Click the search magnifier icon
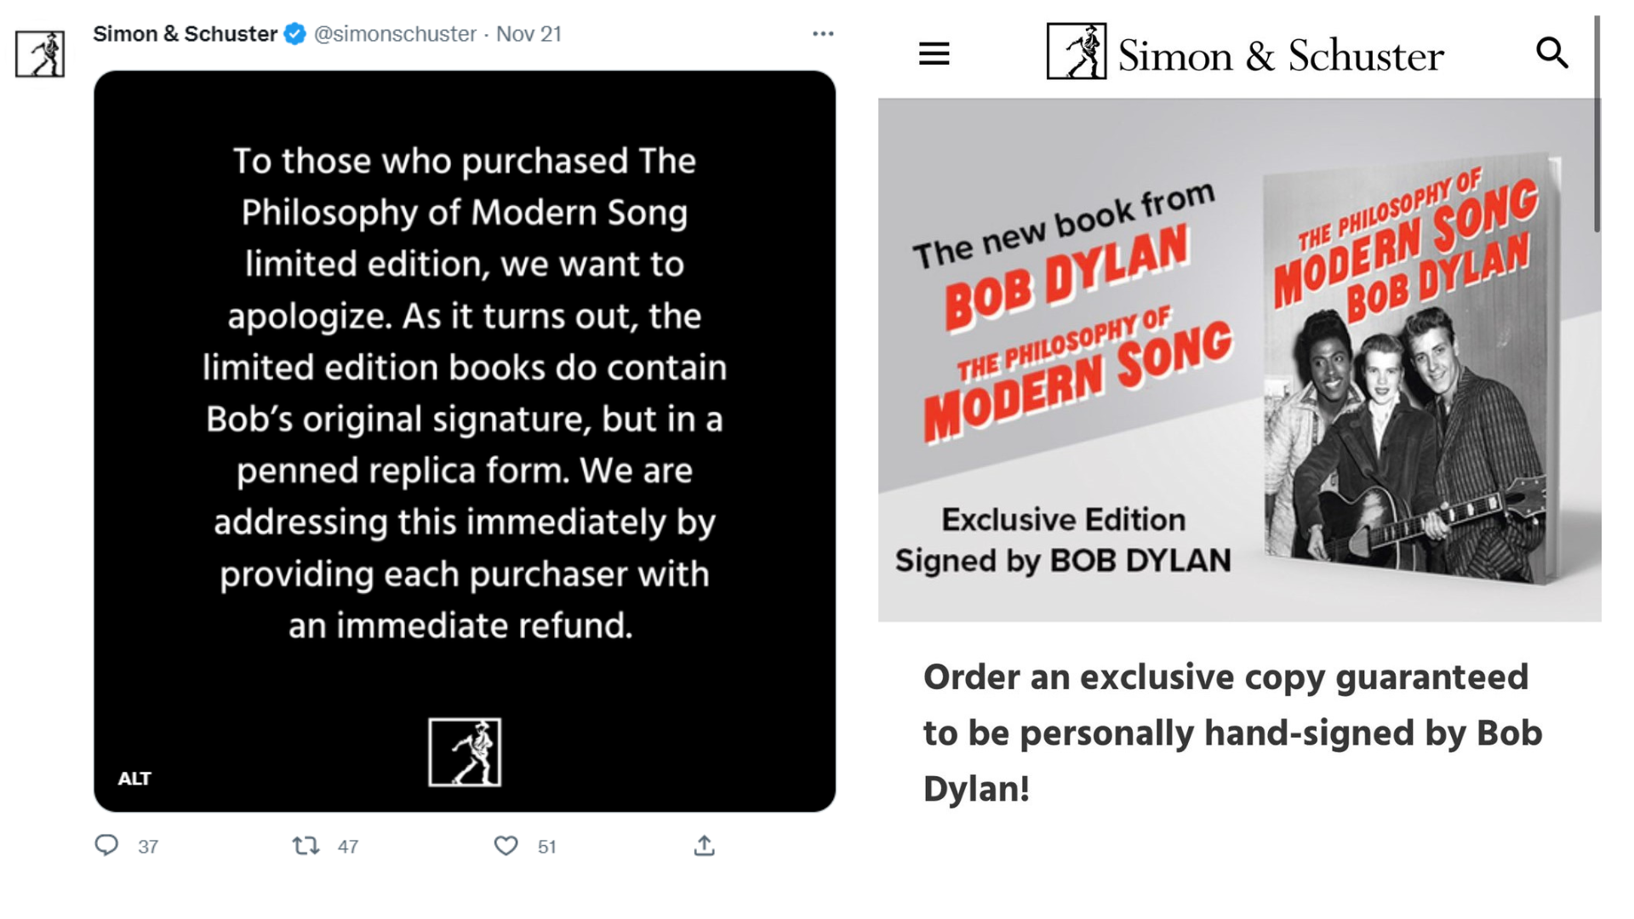 click(1551, 53)
